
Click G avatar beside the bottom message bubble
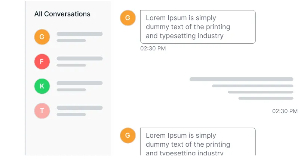pos(128,135)
